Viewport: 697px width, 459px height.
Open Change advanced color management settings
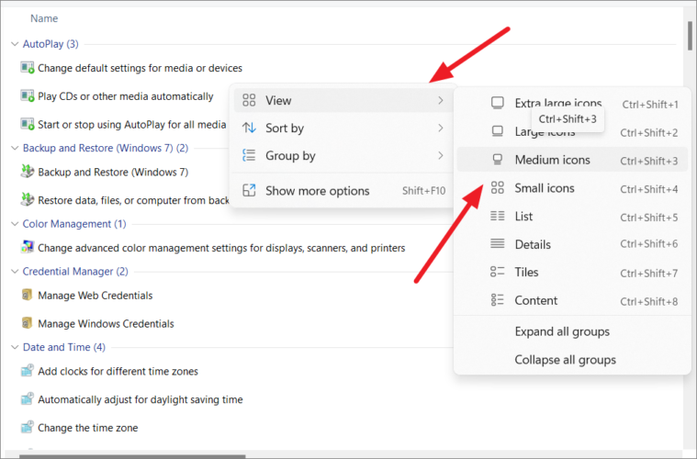click(221, 248)
